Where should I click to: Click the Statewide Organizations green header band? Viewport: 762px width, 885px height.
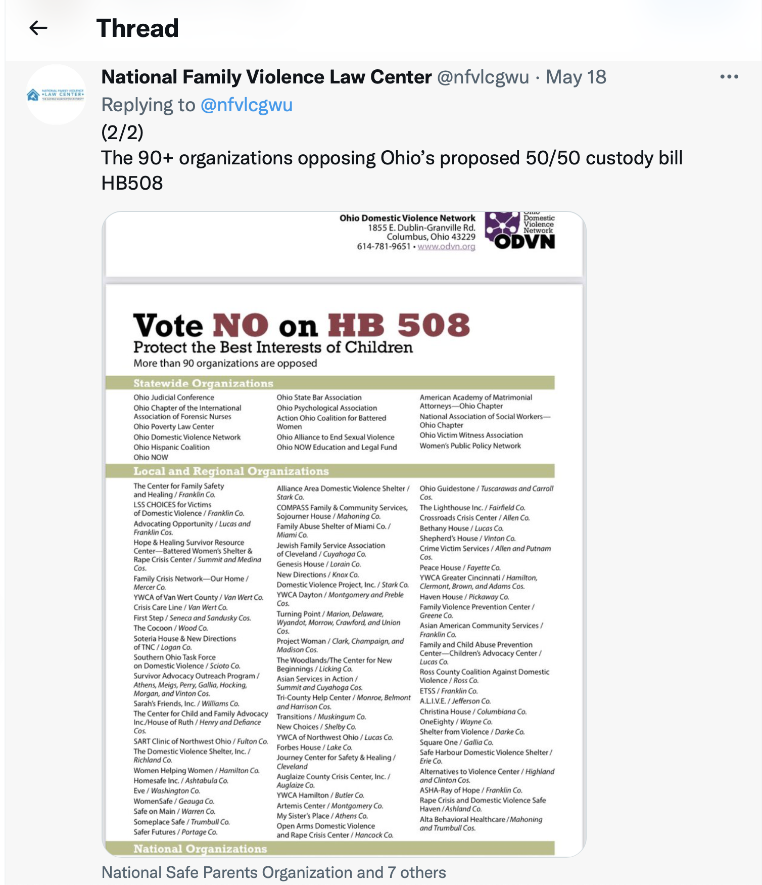coord(329,383)
